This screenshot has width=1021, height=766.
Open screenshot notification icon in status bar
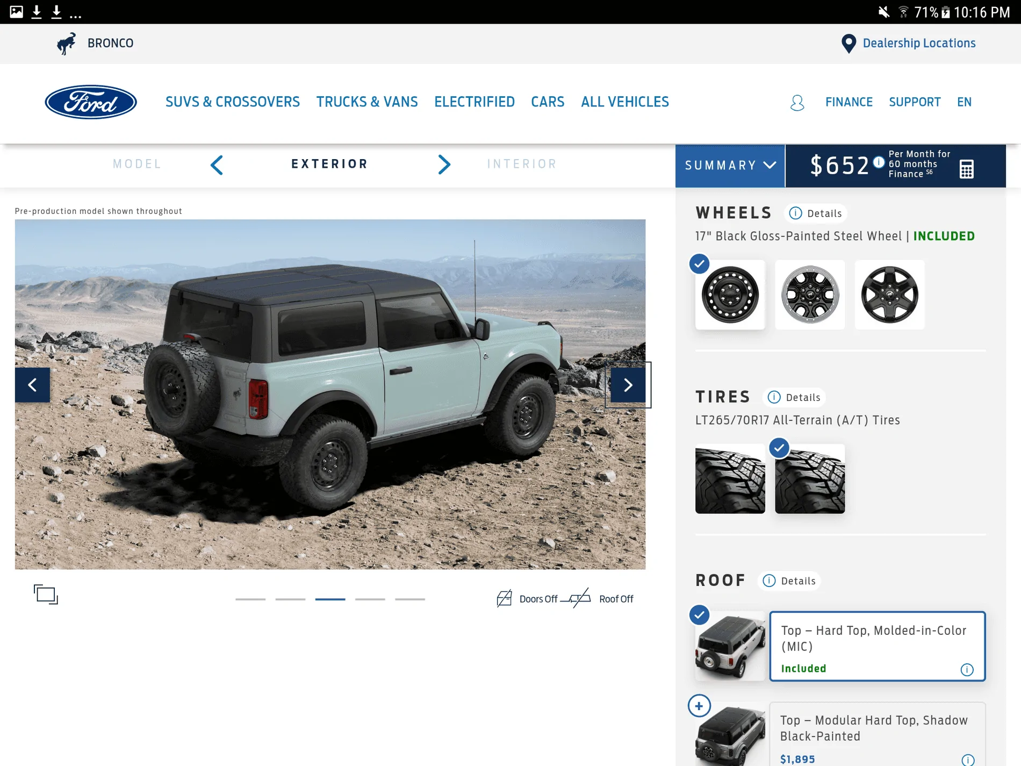17,12
